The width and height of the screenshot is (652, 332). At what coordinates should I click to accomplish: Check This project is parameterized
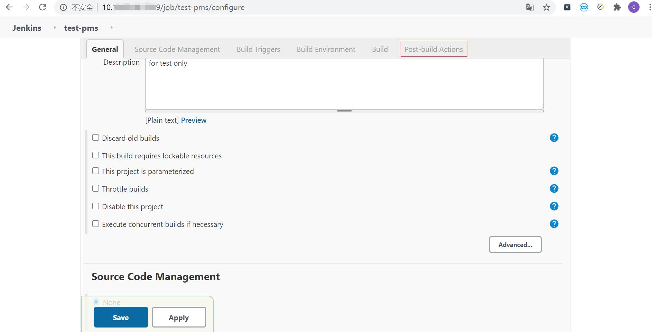tap(96, 171)
